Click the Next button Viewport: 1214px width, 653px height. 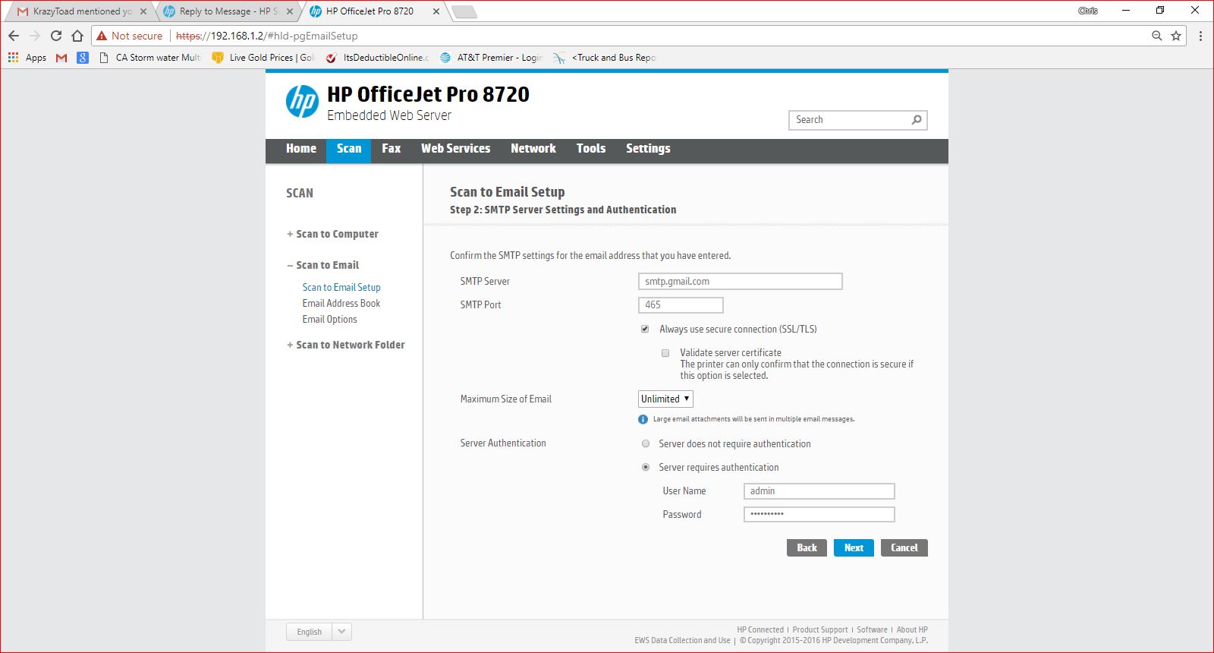point(854,547)
